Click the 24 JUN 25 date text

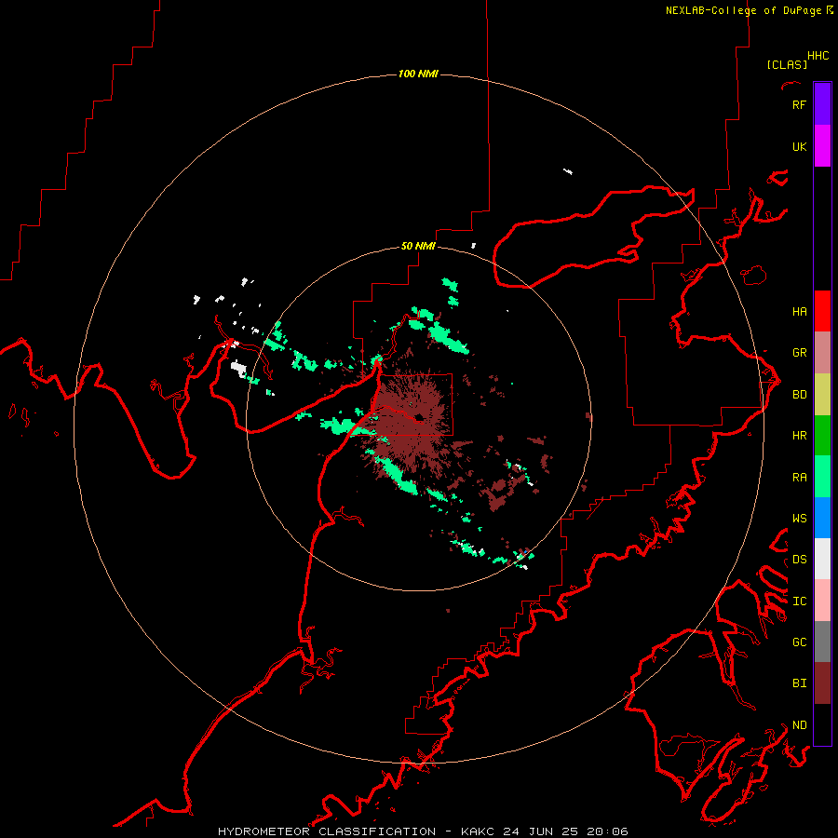(541, 831)
